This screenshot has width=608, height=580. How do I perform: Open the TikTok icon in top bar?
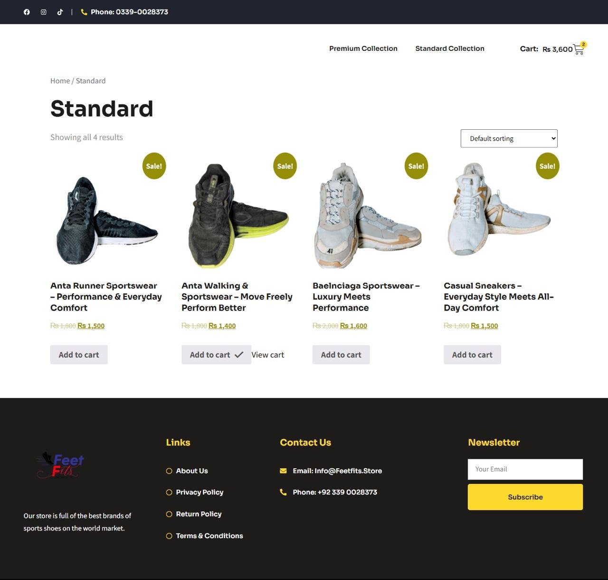click(60, 12)
